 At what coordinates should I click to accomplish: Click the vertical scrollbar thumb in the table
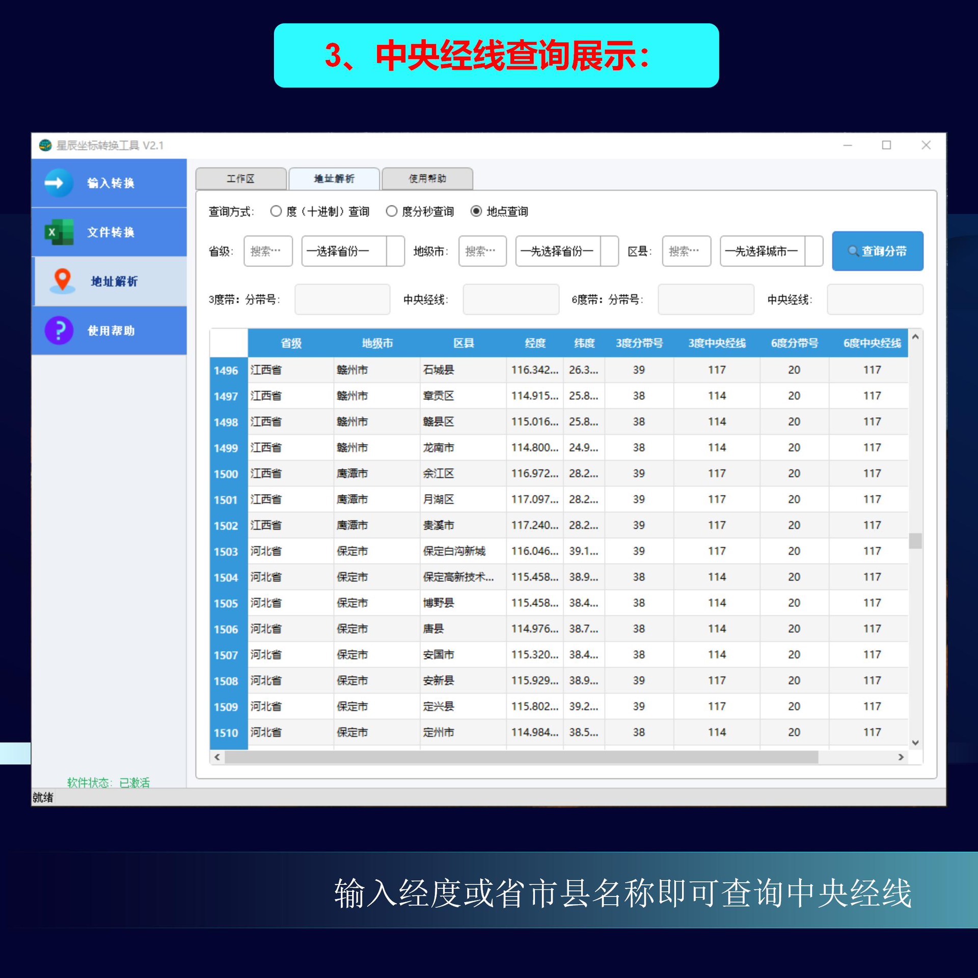pos(915,541)
